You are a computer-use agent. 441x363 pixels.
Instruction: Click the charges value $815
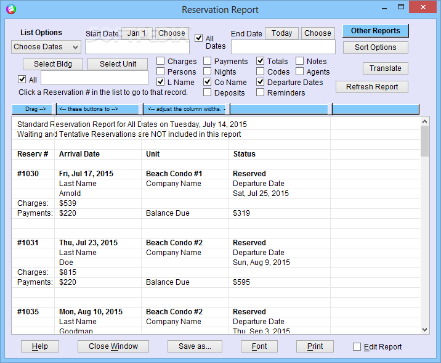tap(68, 272)
